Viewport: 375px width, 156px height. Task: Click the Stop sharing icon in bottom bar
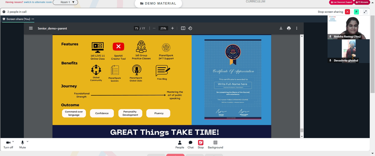pos(200,143)
